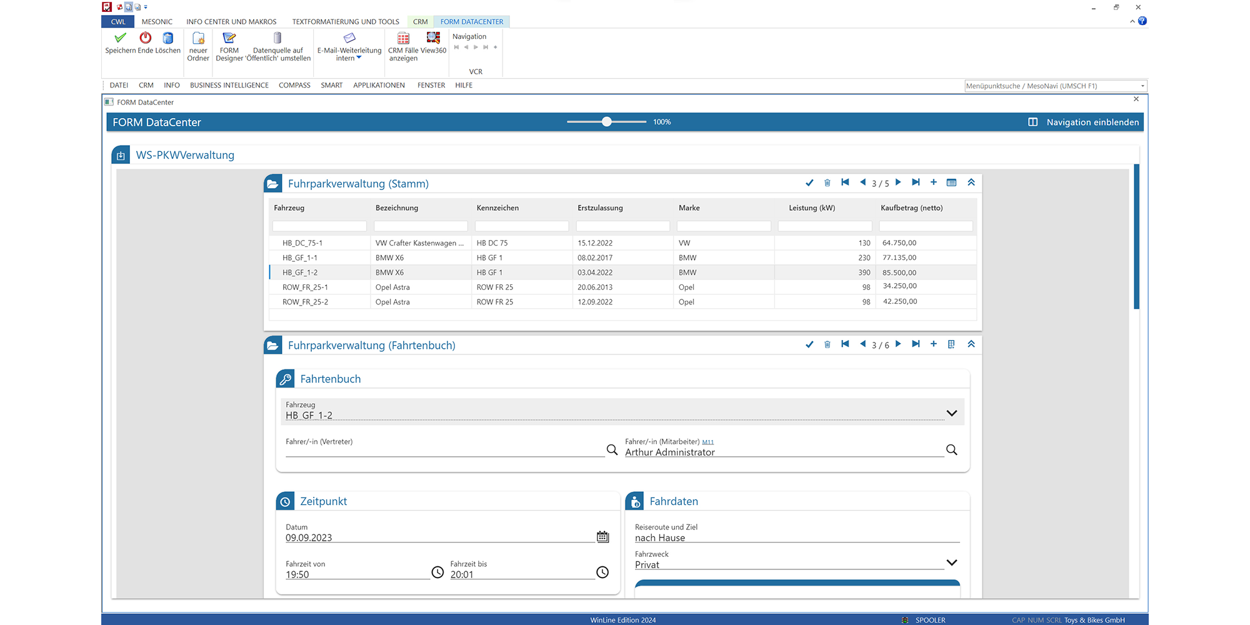Click the Kennzeichen column filter field

[x=522, y=226]
